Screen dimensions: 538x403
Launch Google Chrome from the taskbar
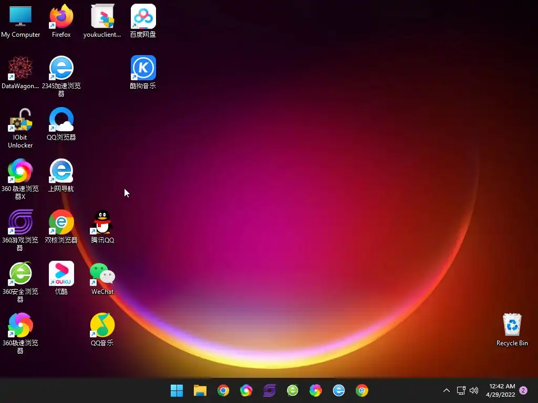click(223, 390)
